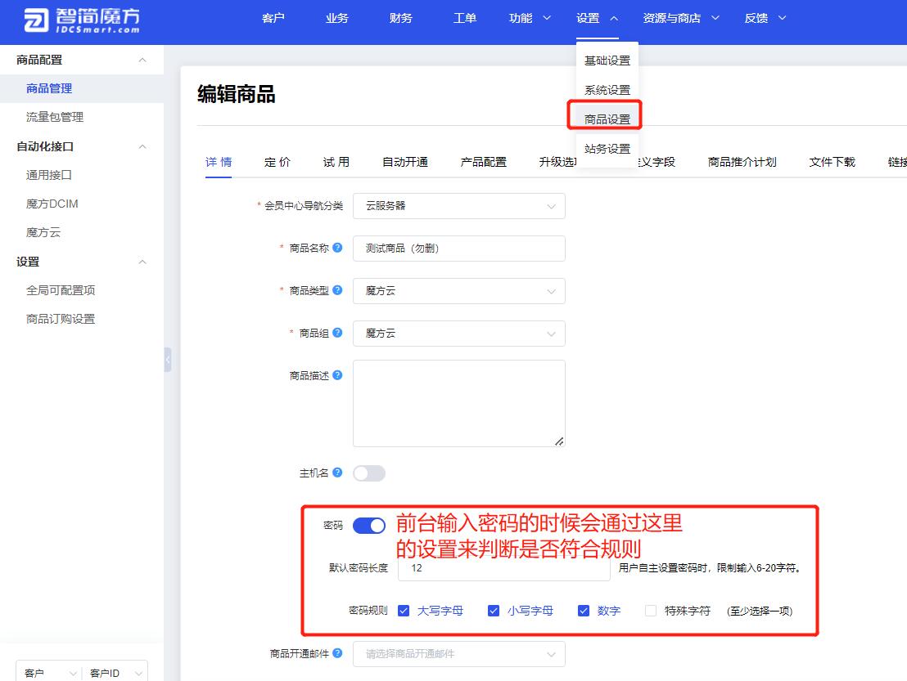The width and height of the screenshot is (907, 681).
Task: Collapse the 设置 sidebar section
Action: click(x=142, y=262)
